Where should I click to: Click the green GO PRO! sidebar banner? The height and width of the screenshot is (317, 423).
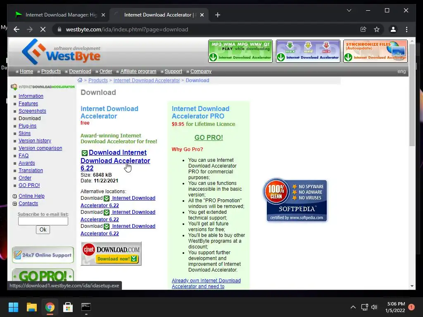[43, 275]
